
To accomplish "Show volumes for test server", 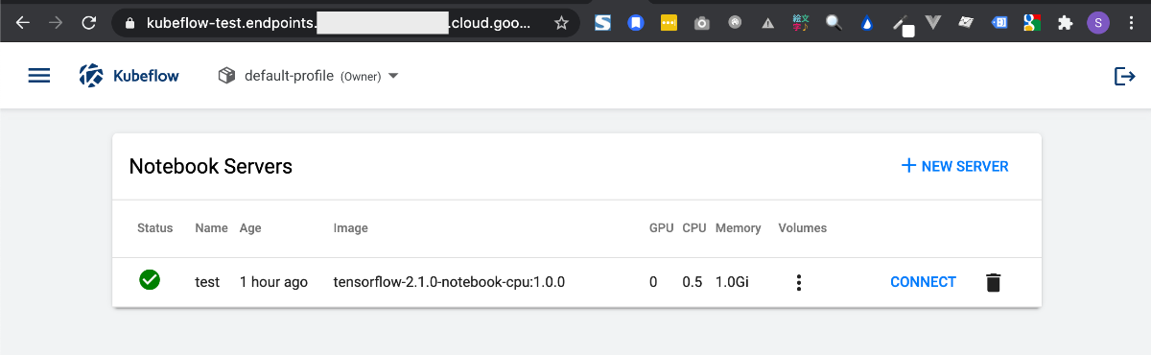I will 799,282.
